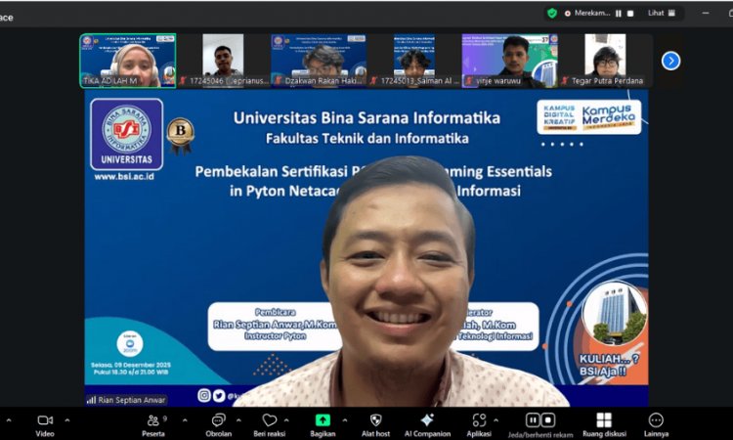Screen dimensions: 733x440
Task: Open the Obrolan chat panel
Action: 218,424
